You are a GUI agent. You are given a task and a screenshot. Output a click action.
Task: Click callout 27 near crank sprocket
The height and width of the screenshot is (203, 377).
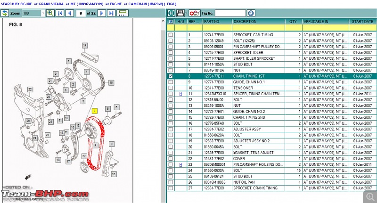(84, 156)
